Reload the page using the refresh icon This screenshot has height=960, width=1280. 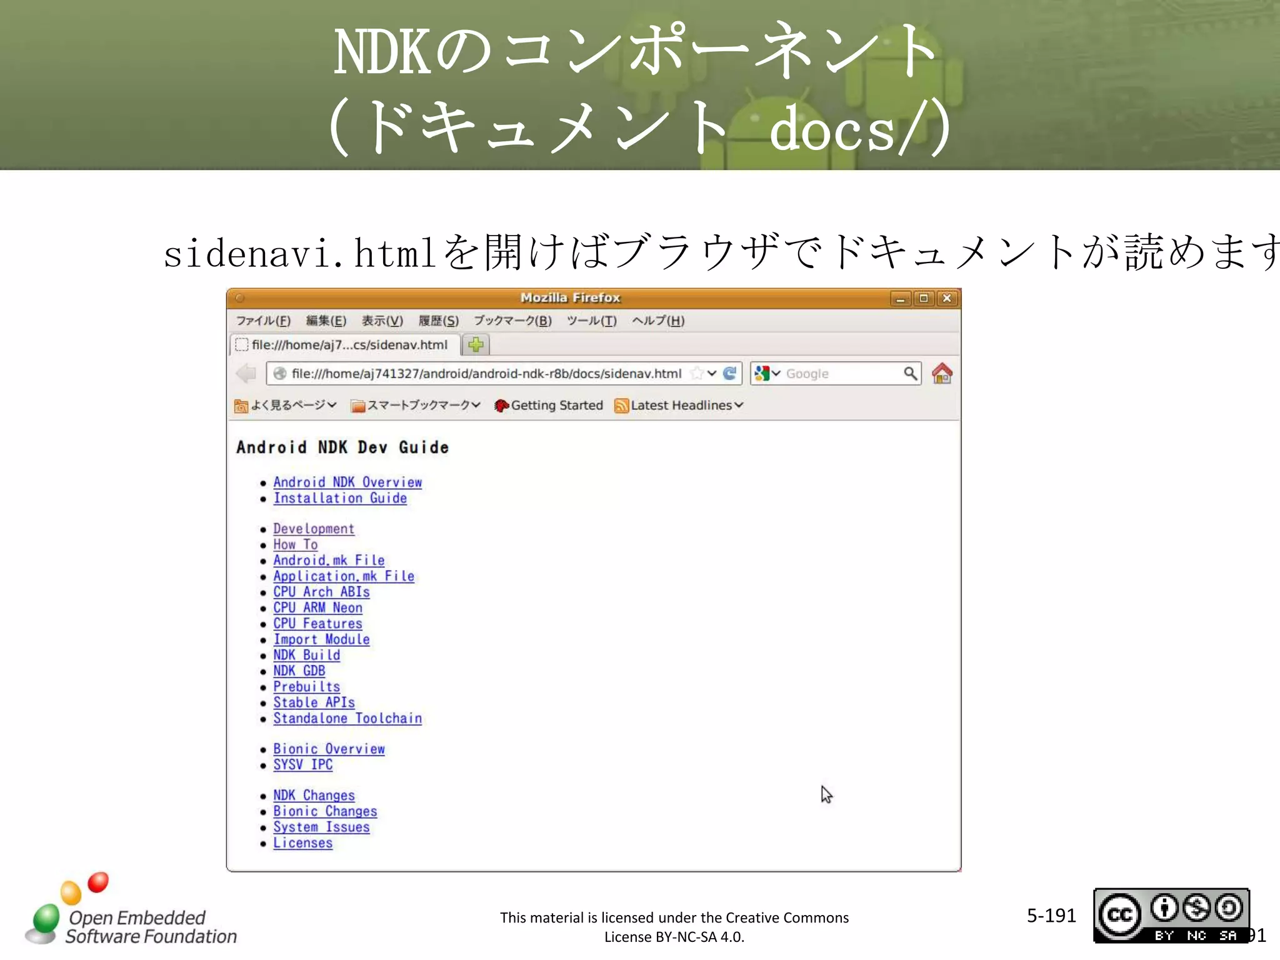[729, 374]
